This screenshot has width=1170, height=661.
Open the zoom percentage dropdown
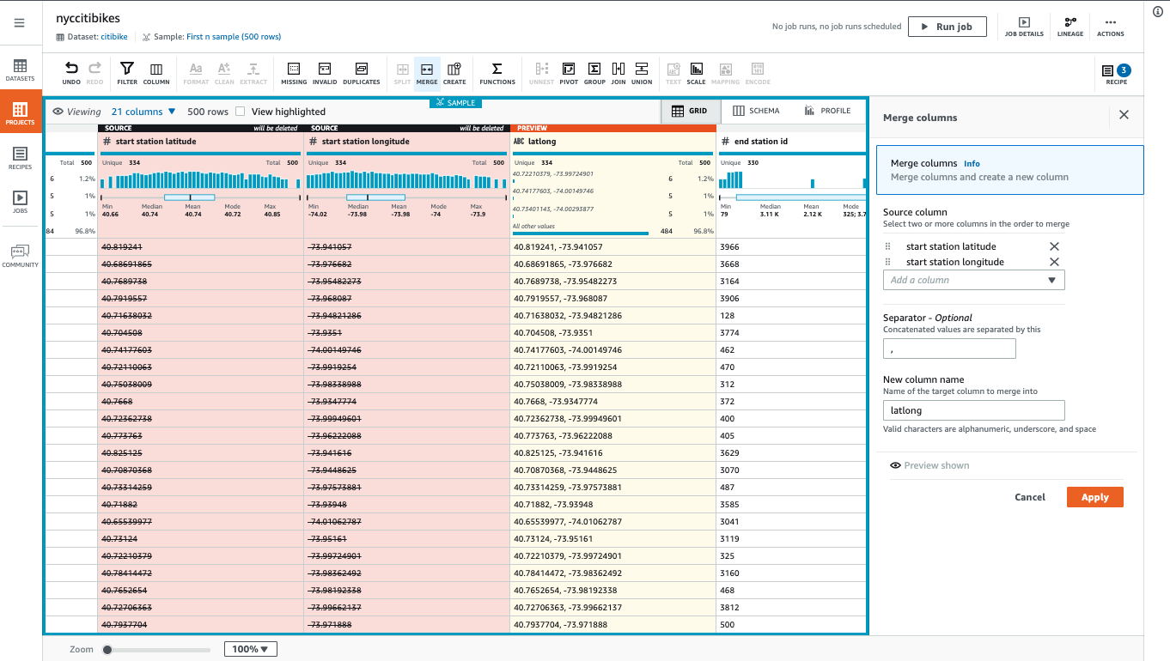(x=250, y=649)
